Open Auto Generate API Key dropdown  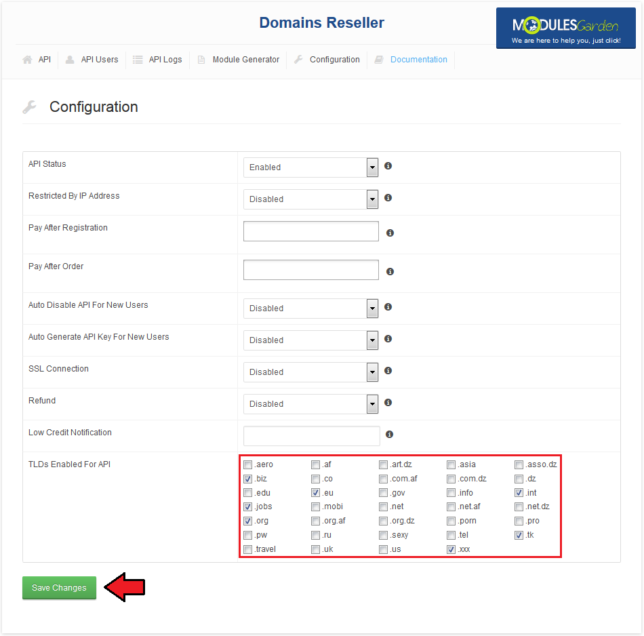311,340
